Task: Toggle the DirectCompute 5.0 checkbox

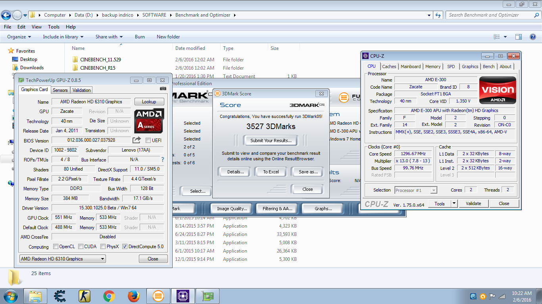Action: [125, 247]
